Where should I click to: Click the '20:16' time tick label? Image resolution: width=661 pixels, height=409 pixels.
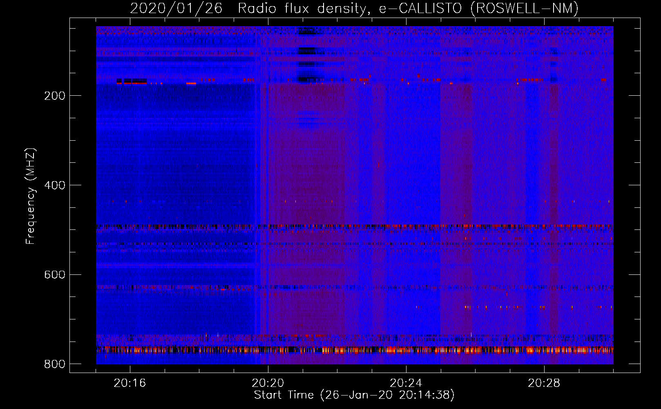[x=130, y=383]
